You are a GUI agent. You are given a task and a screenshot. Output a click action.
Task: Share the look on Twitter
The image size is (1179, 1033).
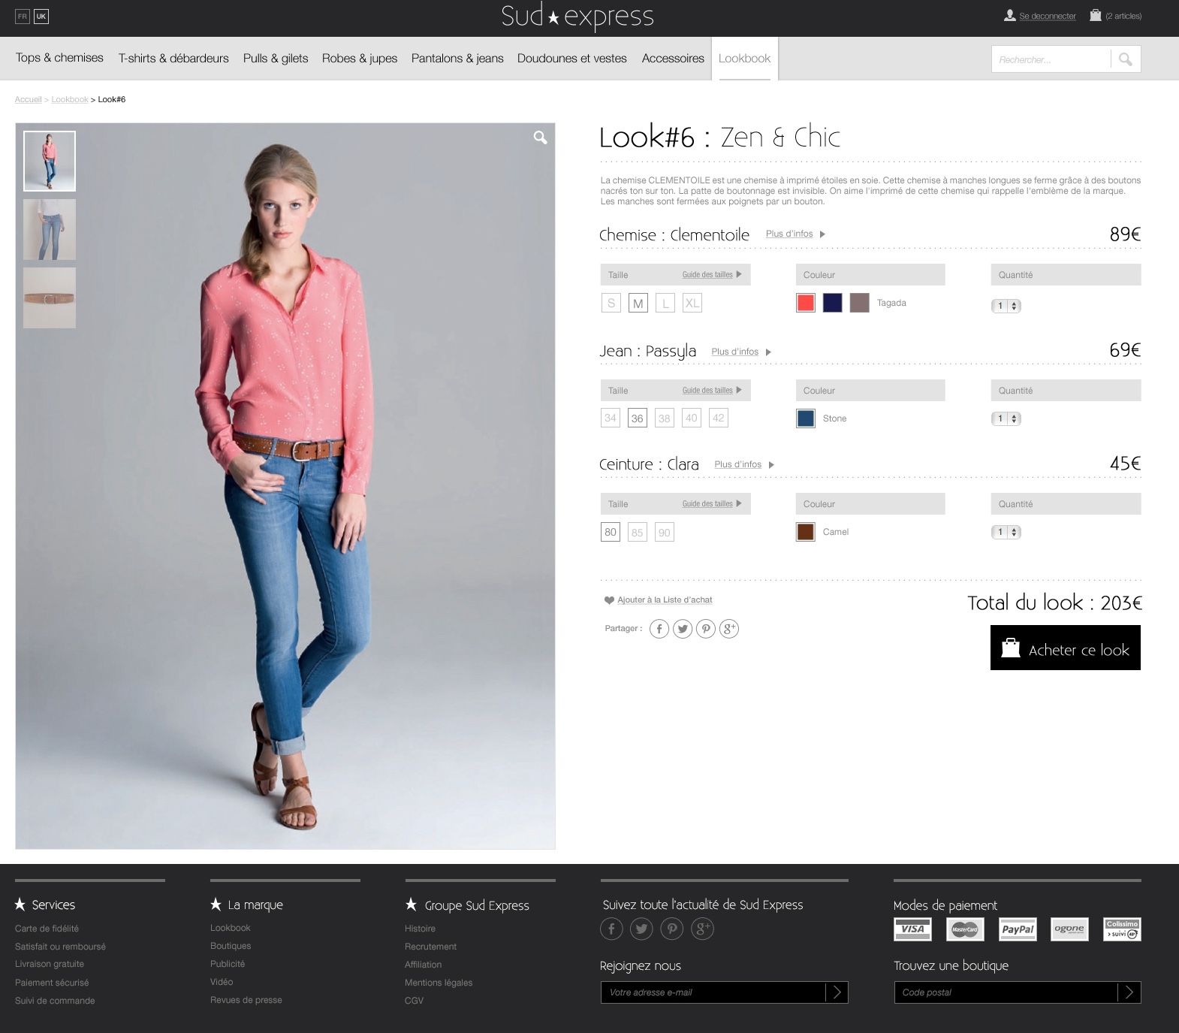pyautogui.click(x=682, y=629)
